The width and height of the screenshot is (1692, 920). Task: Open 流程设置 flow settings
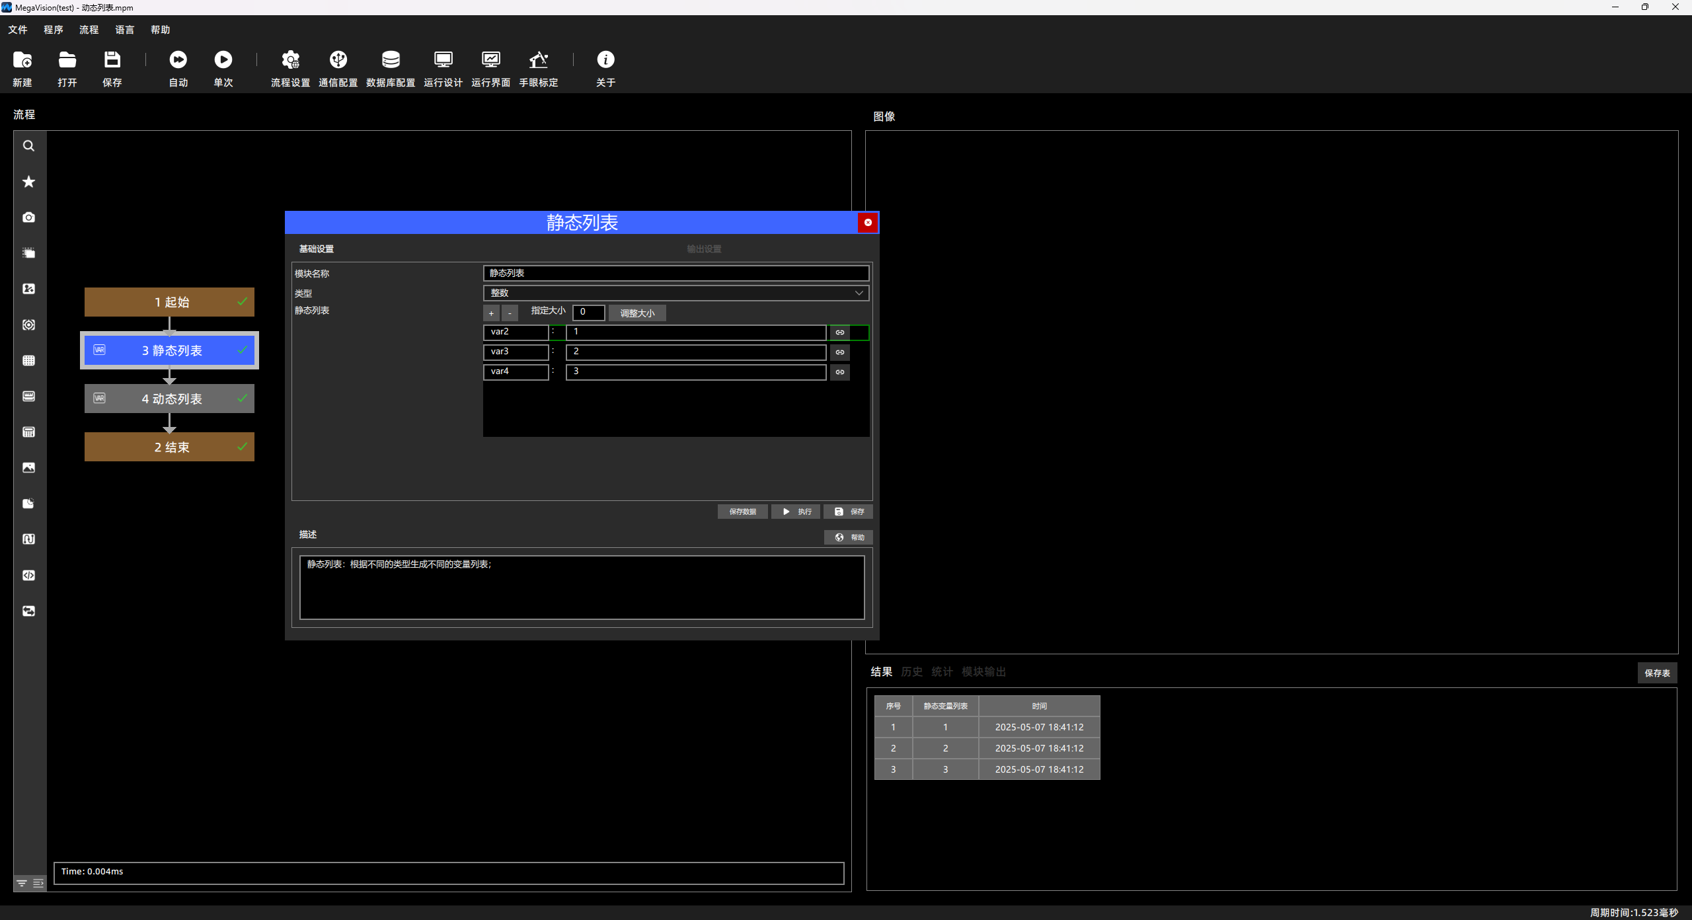290,69
